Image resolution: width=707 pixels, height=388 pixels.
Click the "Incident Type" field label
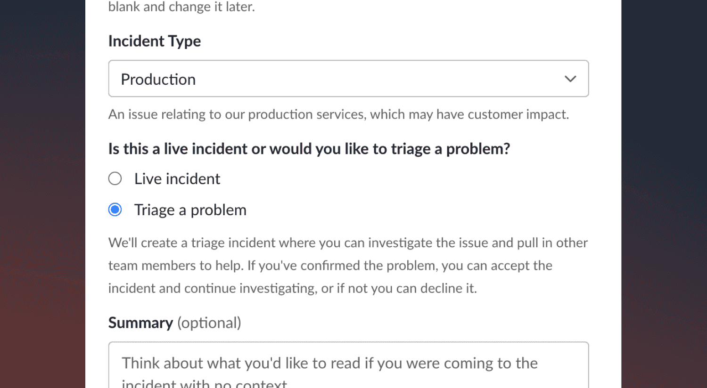pyautogui.click(x=155, y=41)
